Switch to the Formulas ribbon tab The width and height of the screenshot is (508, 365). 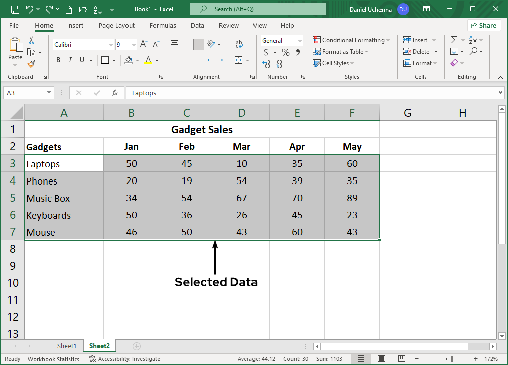pyautogui.click(x=163, y=25)
